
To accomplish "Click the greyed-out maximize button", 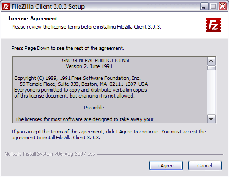I will click(x=213, y=6).
